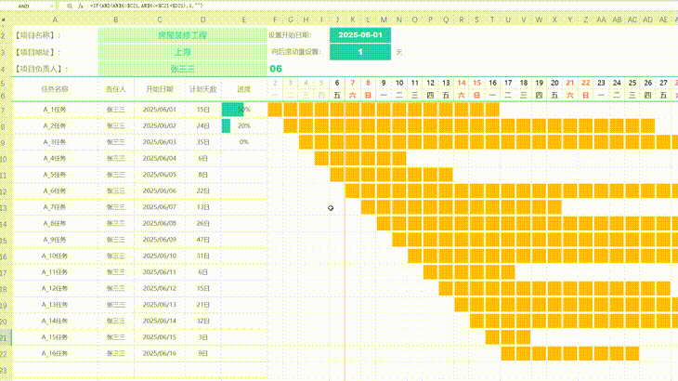Image resolution: width=678 pixels, height=381 pixels.
Task: Click the start date 2025/06/05
Action: click(160, 175)
